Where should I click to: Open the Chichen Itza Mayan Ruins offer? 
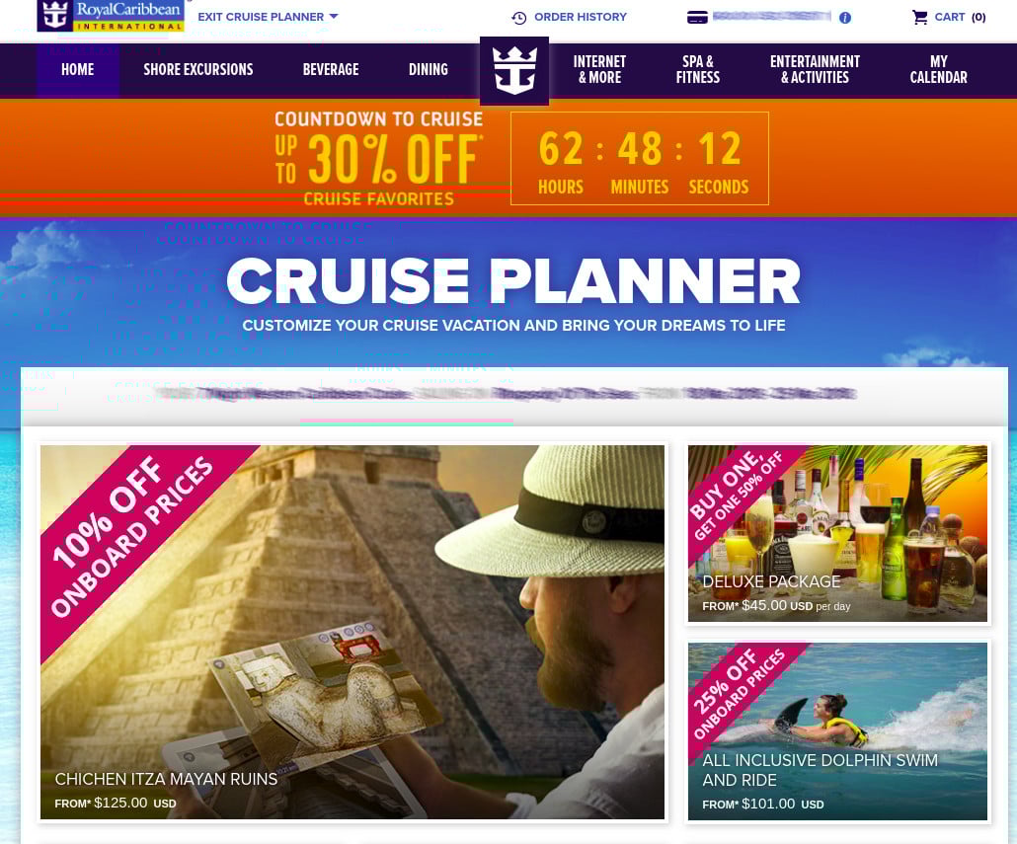(x=352, y=632)
